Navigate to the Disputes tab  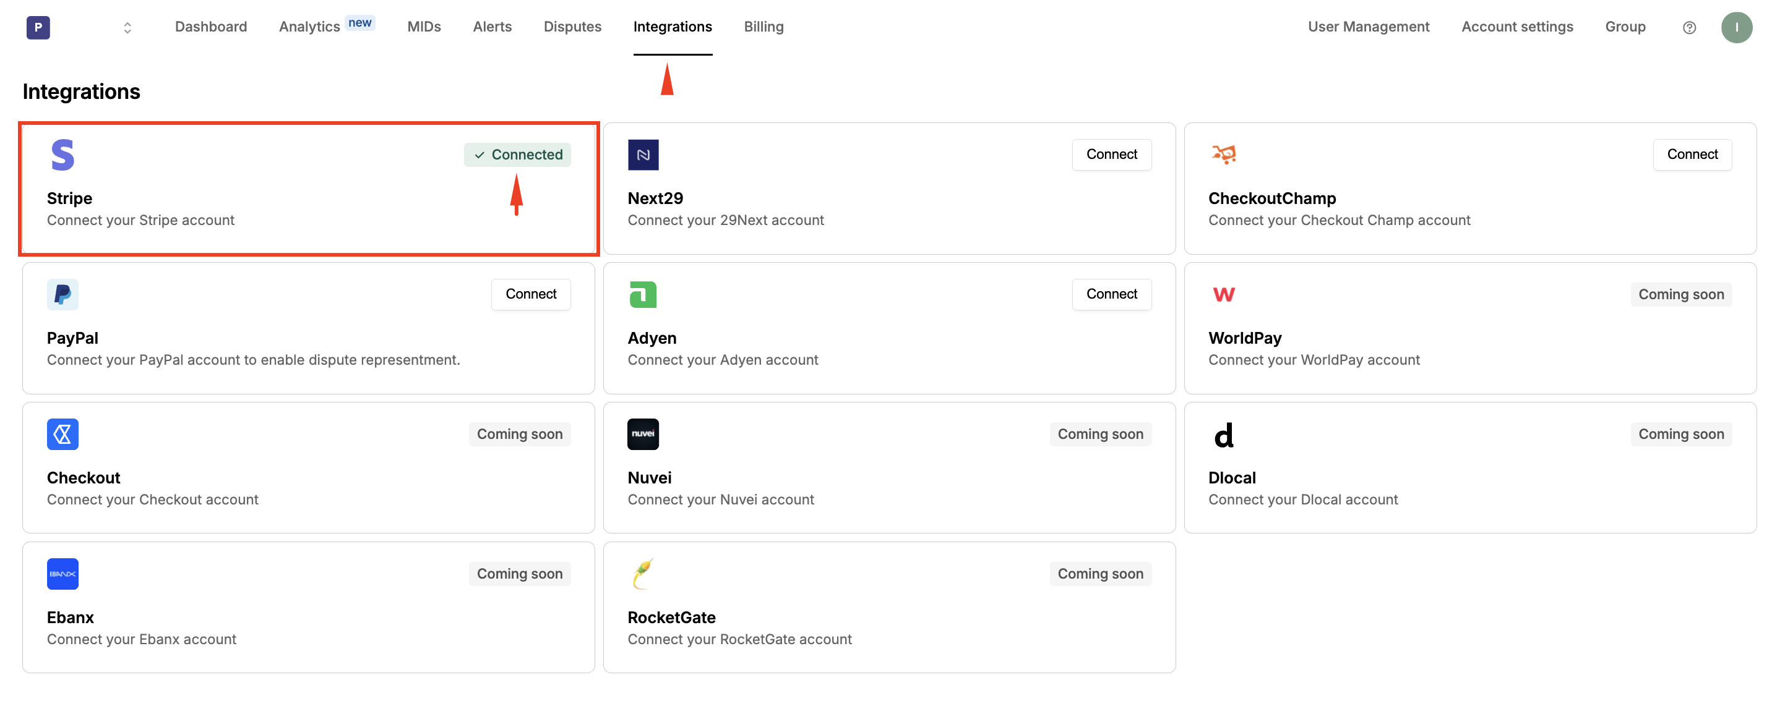click(x=572, y=27)
